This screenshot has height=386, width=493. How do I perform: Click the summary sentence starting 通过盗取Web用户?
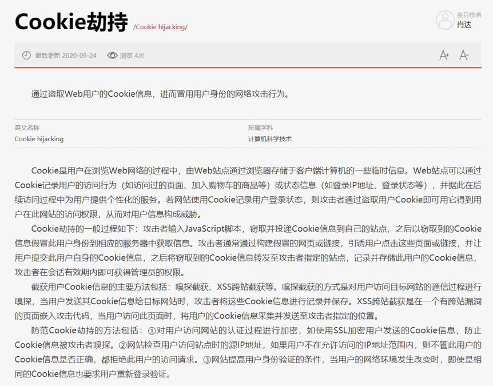click(x=160, y=94)
